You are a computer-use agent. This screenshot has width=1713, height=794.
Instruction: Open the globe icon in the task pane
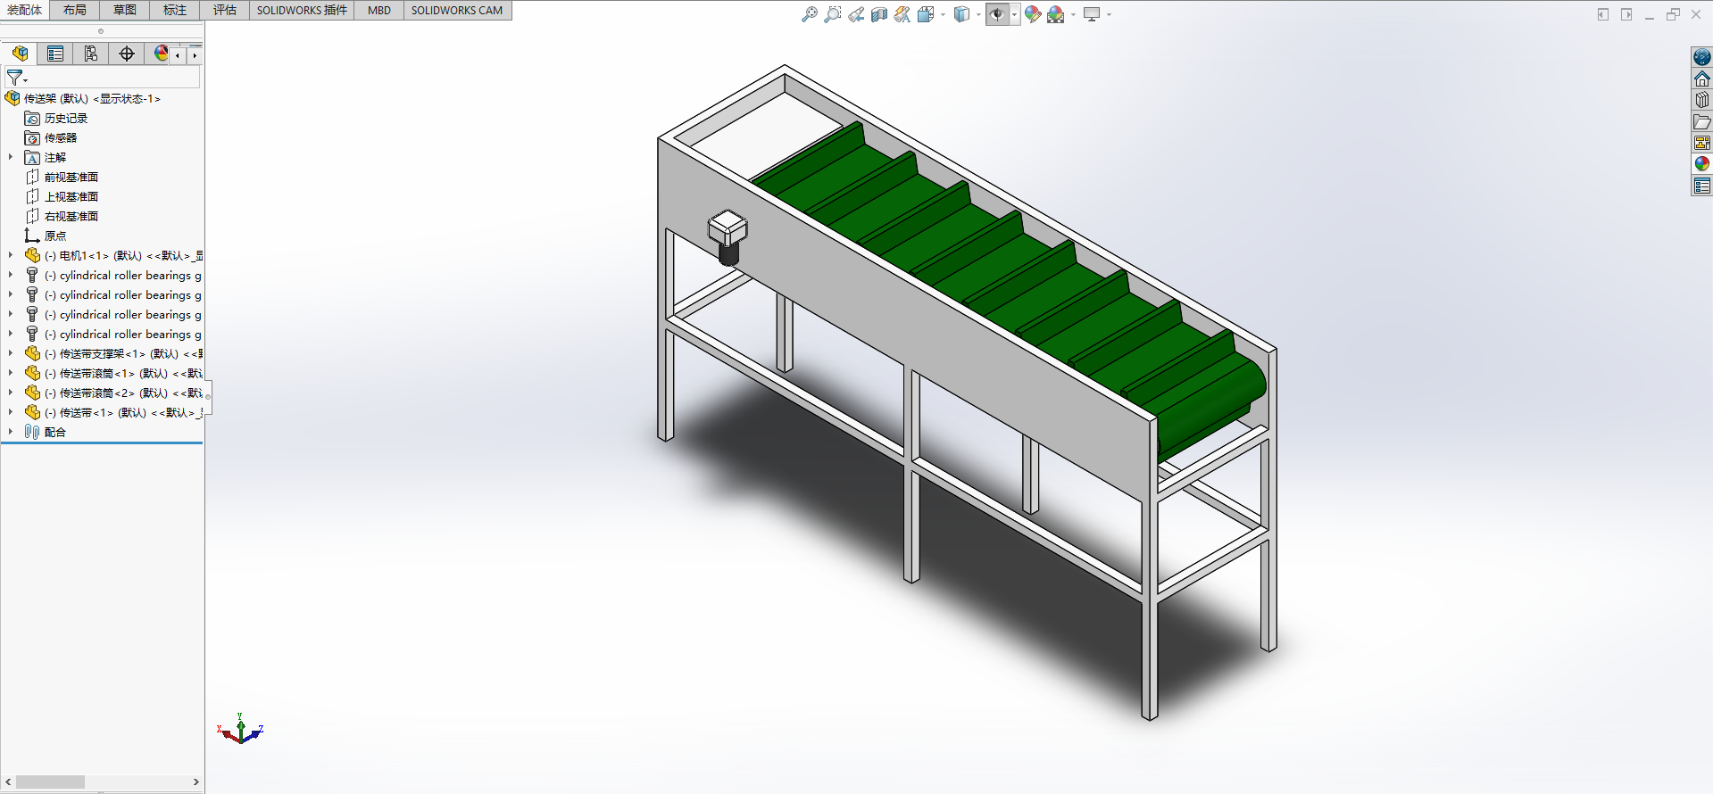point(1702,57)
